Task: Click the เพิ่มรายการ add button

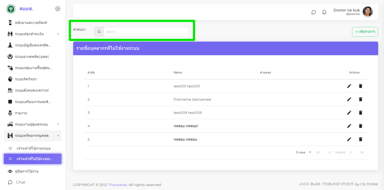Action: pyautogui.click(x=365, y=32)
